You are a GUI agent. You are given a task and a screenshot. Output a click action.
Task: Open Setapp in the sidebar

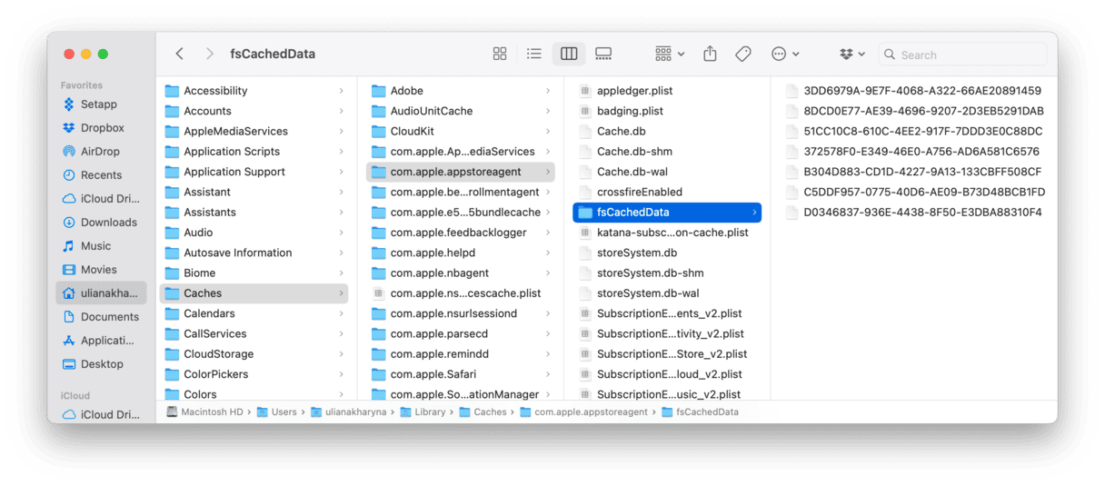click(98, 104)
